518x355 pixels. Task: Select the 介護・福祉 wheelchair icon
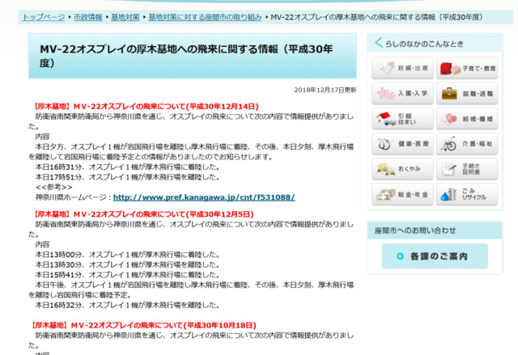[x=467, y=145]
